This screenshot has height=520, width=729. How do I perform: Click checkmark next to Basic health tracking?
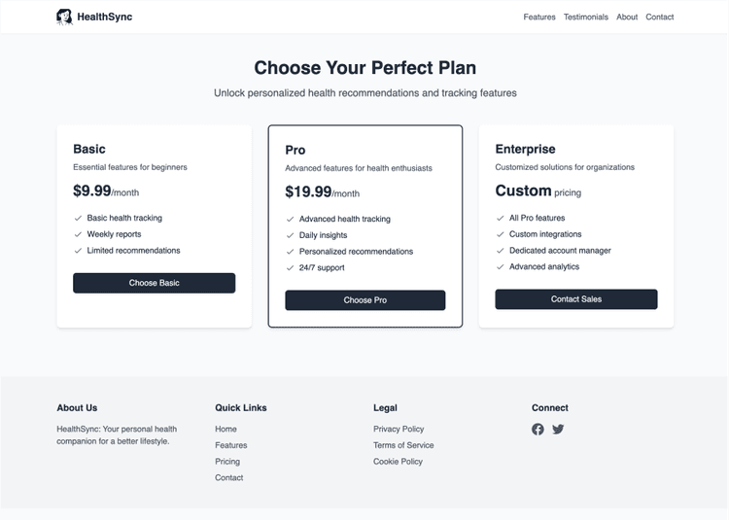pos(78,219)
